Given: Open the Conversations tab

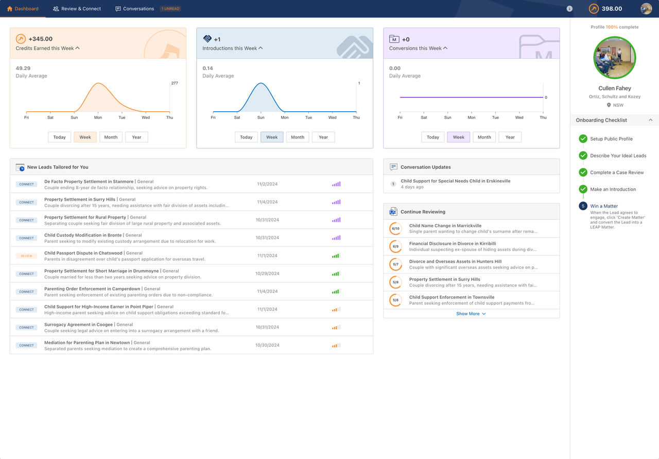Looking at the screenshot, I should pos(132,9).
